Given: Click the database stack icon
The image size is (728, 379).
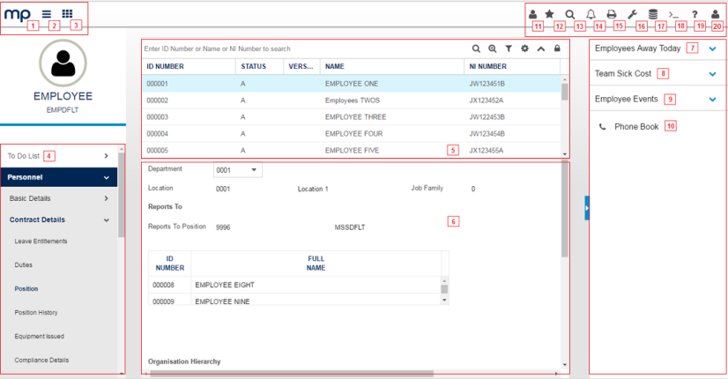Looking at the screenshot, I should coord(652,14).
